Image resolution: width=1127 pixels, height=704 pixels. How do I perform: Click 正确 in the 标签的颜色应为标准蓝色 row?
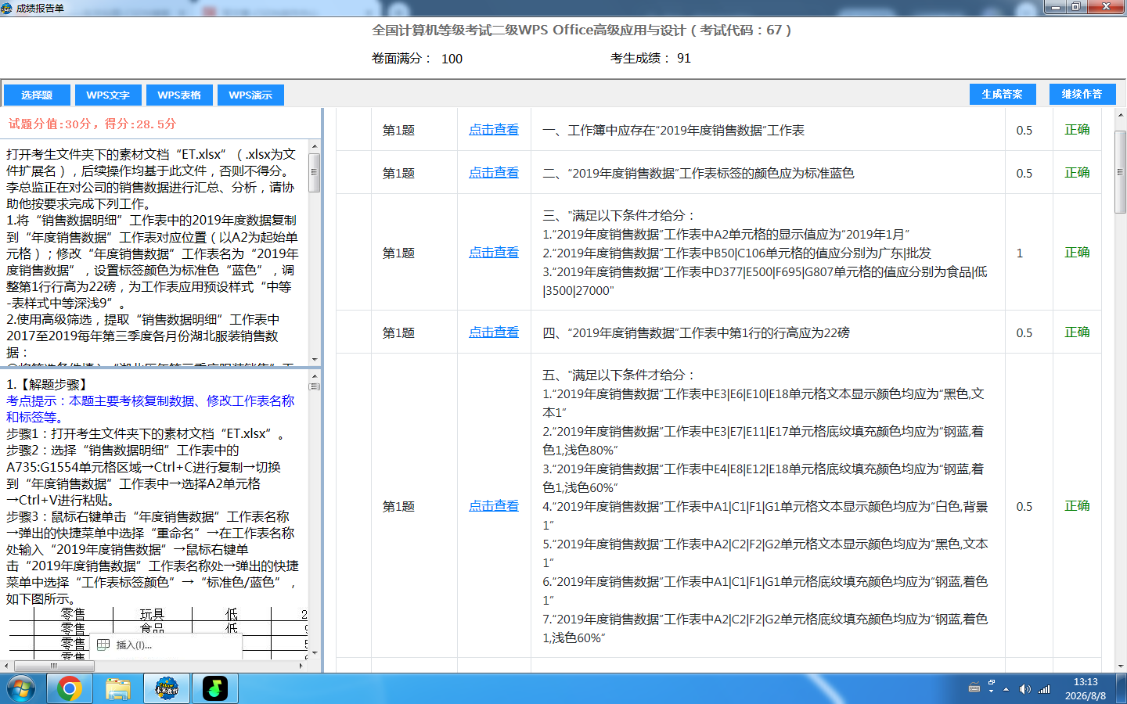click(x=1077, y=173)
